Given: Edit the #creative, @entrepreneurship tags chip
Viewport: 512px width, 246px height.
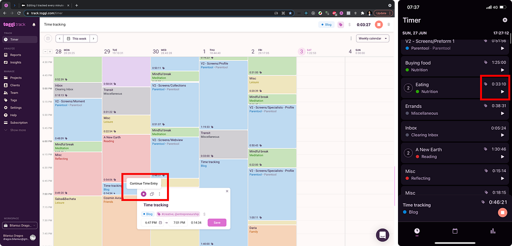Looking at the screenshot, I should click(x=178, y=214).
